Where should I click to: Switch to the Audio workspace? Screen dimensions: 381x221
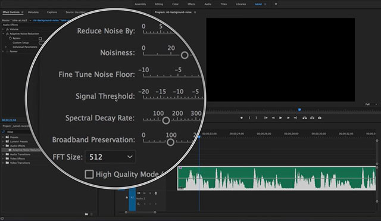(208, 4)
